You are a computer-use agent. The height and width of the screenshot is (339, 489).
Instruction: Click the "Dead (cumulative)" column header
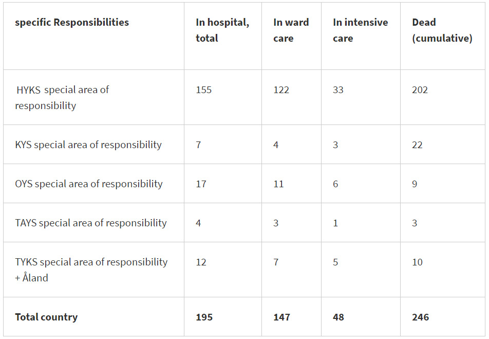pos(442,30)
